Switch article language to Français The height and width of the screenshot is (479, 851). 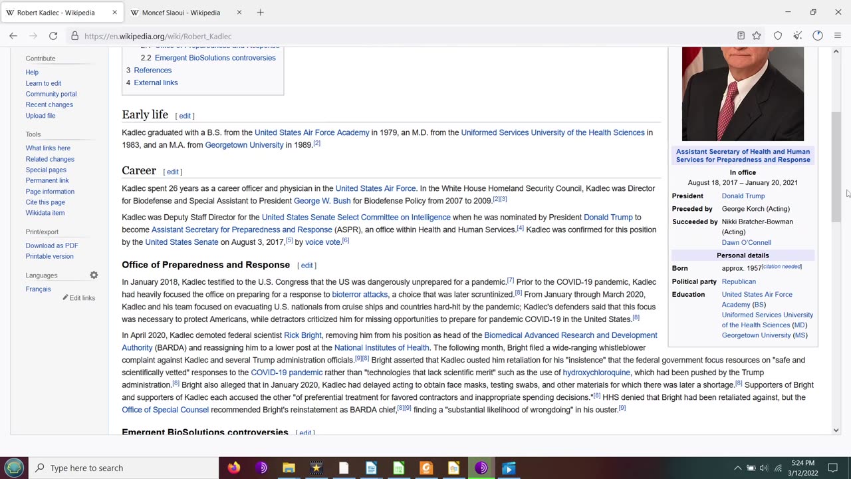pos(38,289)
